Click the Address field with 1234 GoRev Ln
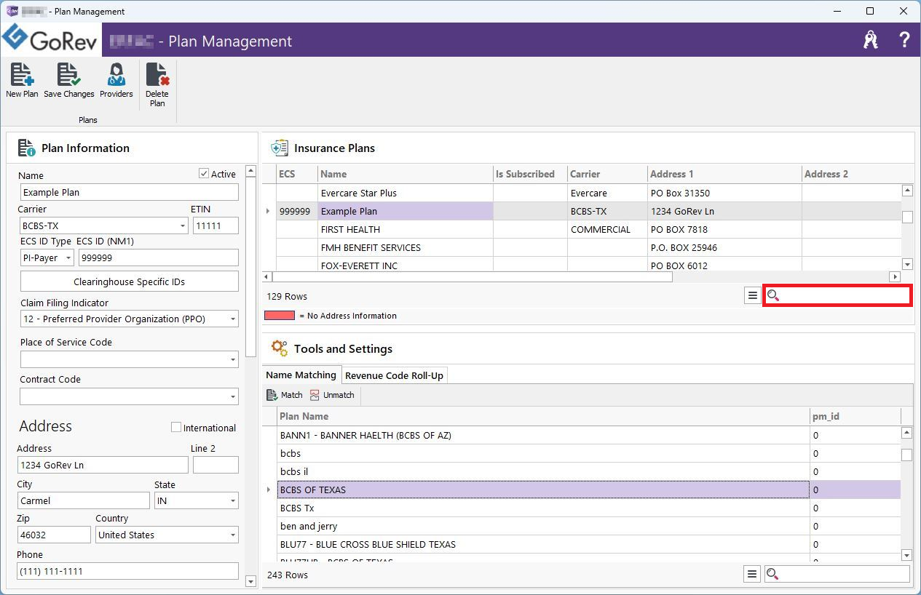 tap(103, 465)
